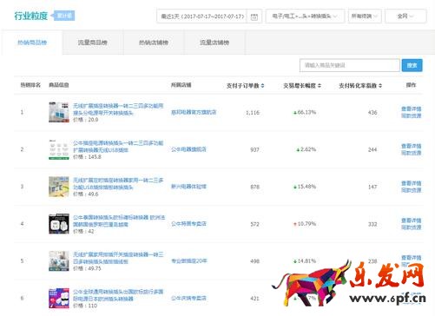
Task: Open shop link for the rank 1 product
Action: tap(194, 112)
